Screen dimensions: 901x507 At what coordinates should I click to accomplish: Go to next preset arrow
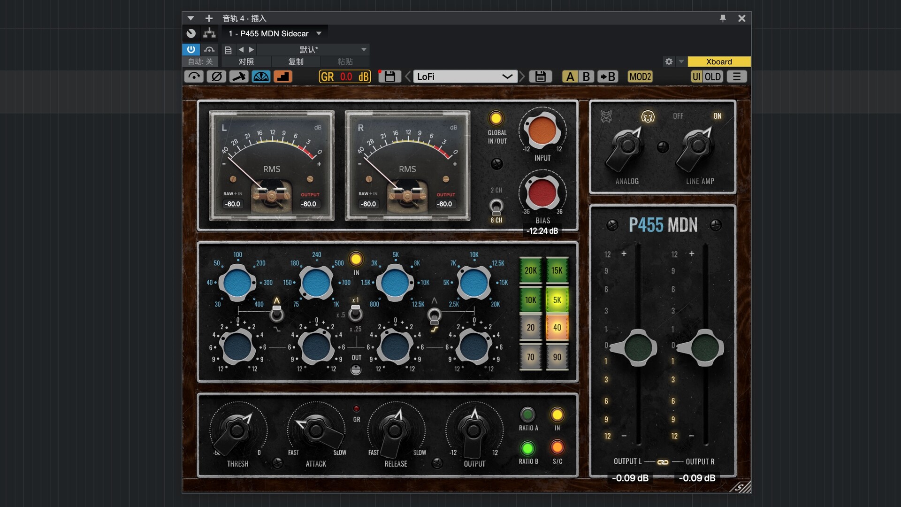(252, 49)
